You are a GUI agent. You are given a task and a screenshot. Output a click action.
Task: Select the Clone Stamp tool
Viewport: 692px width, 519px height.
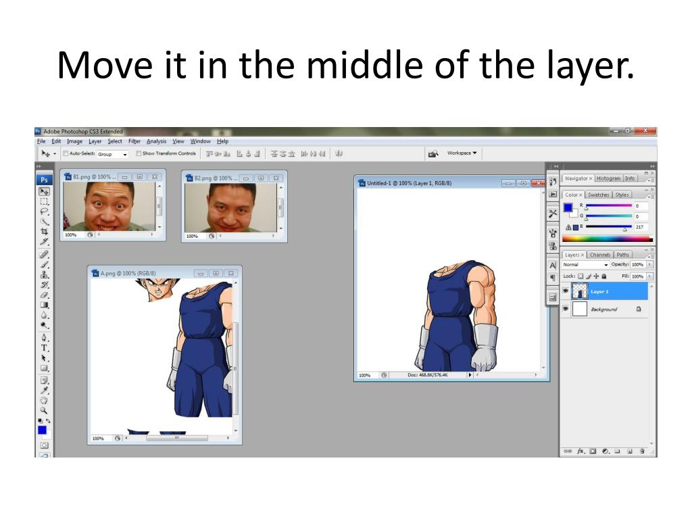click(x=44, y=274)
